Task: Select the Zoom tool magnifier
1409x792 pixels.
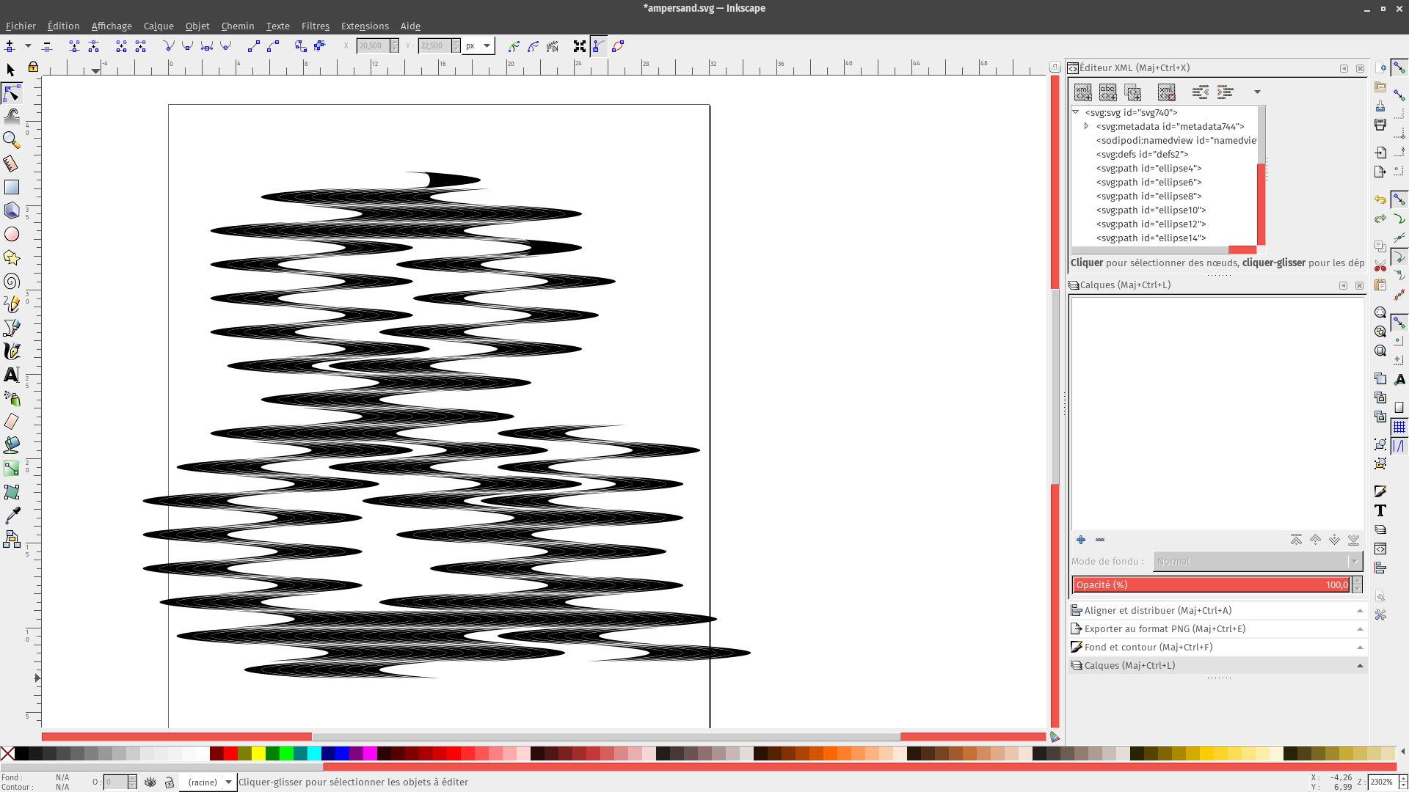Action: [x=12, y=139]
